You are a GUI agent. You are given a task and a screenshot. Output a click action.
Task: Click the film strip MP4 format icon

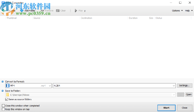[8, 86]
